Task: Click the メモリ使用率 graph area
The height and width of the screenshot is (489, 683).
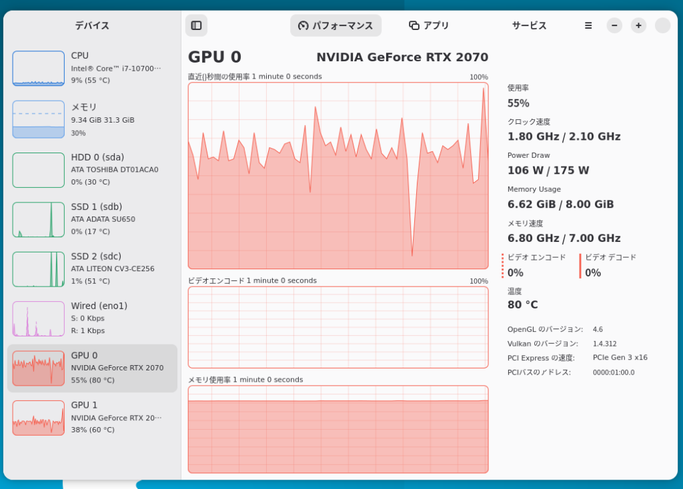Action: [338, 429]
